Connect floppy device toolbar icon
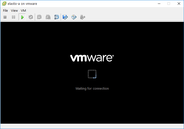 pos(65,17)
